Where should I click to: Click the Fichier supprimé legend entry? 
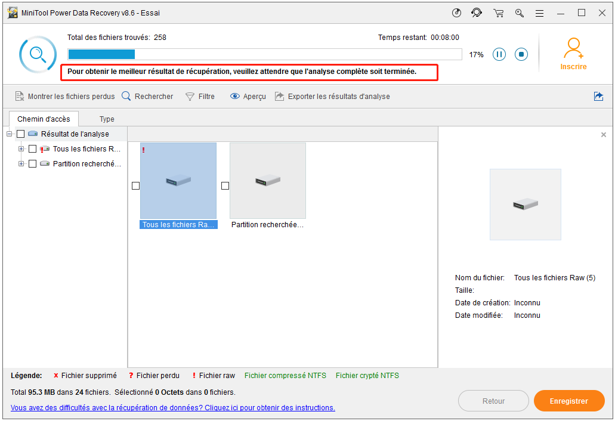pos(85,376)
